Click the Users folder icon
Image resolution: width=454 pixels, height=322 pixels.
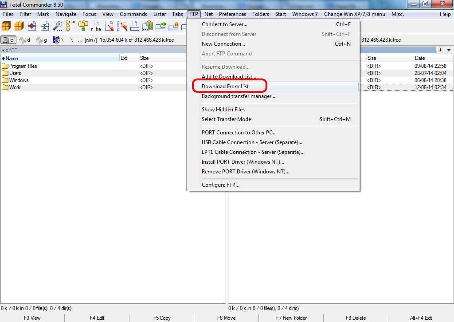5,73
